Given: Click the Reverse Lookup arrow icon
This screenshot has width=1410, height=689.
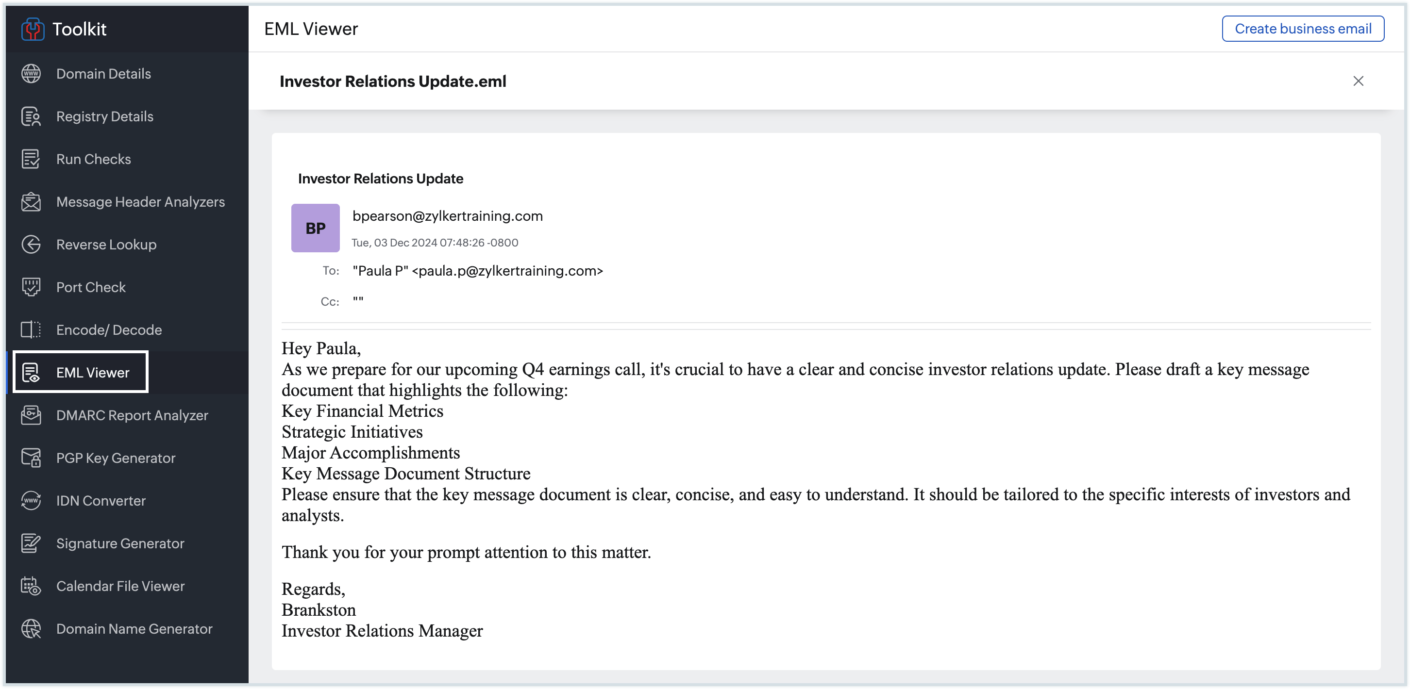Looking at the screenshot, I should 31,245.
